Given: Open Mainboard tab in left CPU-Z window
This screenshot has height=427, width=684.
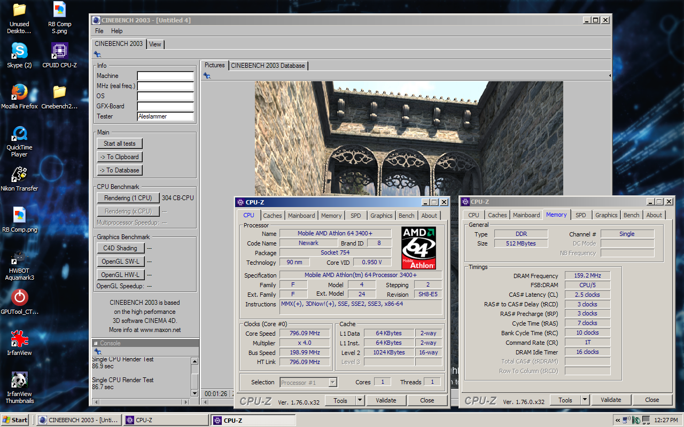Looking at the screenshot, I should coord(301,216).
